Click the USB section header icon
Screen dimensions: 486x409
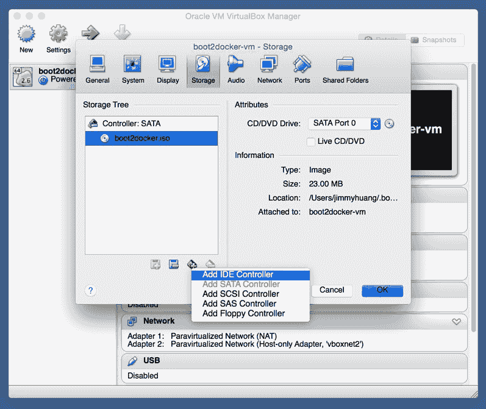pyautogui.click(x=132, y=361)
